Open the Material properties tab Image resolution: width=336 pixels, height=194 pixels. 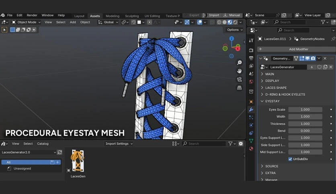click(251, 149)
